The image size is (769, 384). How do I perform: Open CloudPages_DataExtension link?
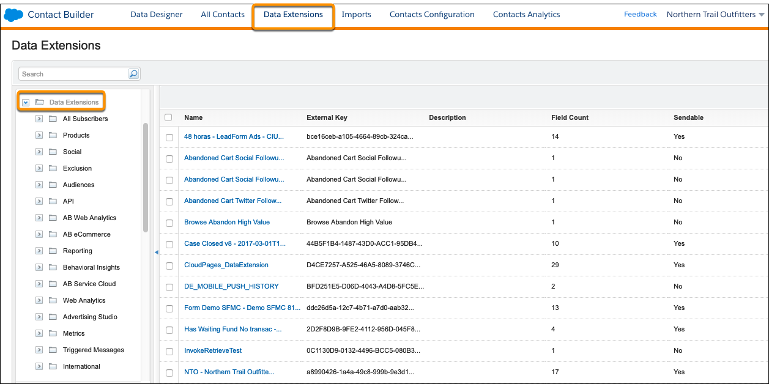(226, 265)
